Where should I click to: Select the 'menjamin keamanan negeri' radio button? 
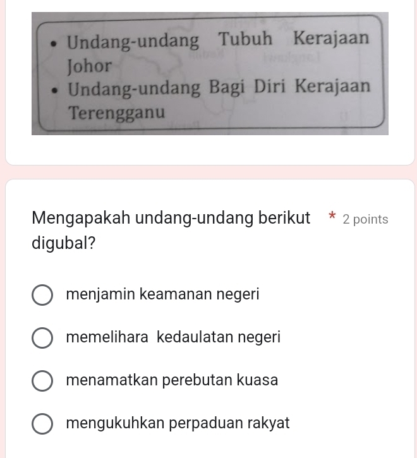42,295
